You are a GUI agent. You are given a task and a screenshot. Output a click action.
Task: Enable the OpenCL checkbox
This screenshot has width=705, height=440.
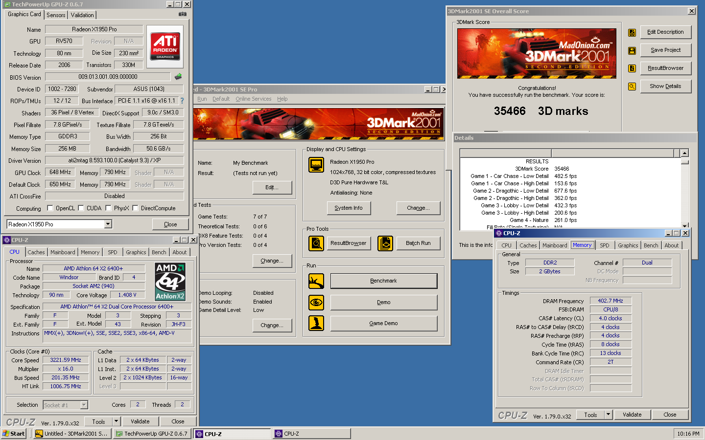point(50,208)
